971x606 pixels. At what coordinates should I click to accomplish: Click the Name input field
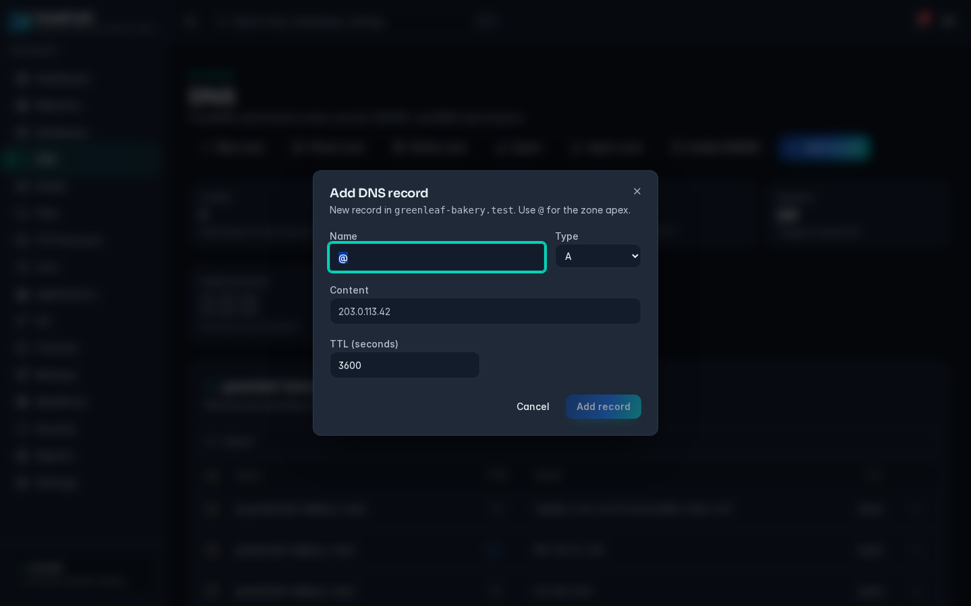(437, 257)
